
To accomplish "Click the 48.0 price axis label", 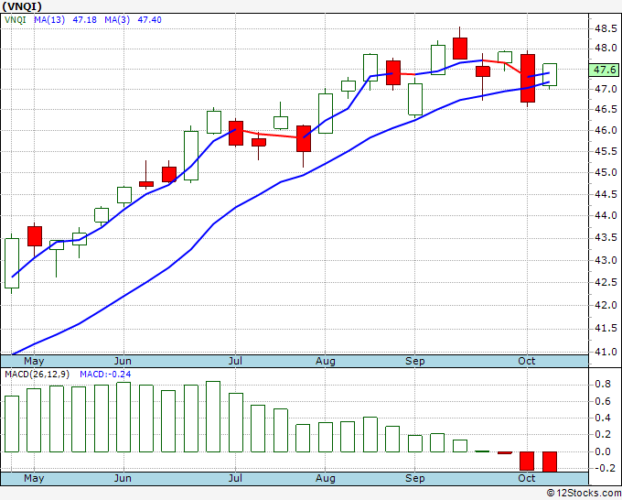I will coord(606,49).
